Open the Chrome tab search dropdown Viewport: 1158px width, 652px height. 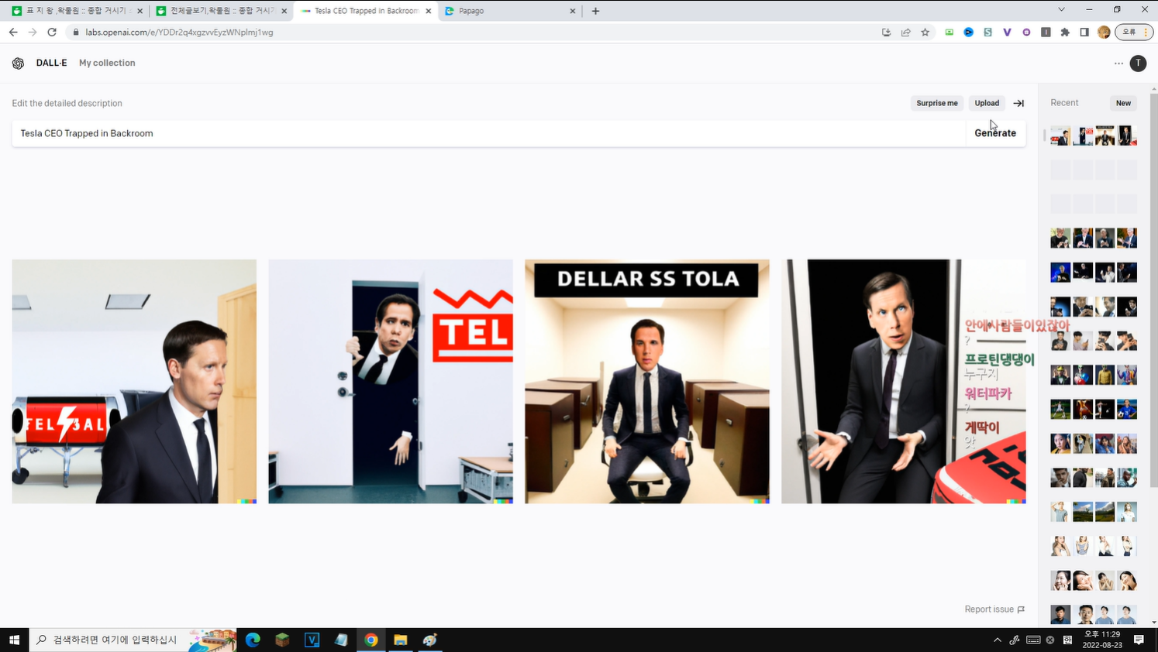(x=1061, y=10)
